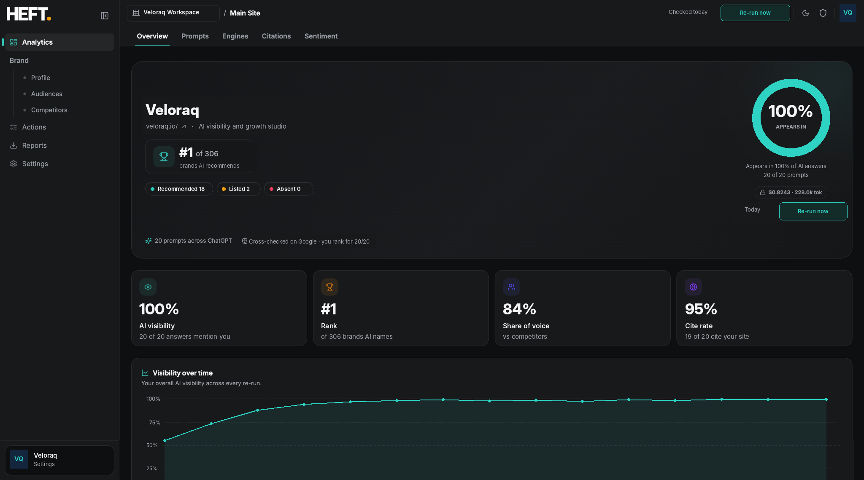
Task: Open the Brand Profile page
Action: (40, 78)
